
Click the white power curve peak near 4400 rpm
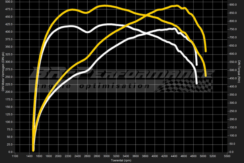173,29
